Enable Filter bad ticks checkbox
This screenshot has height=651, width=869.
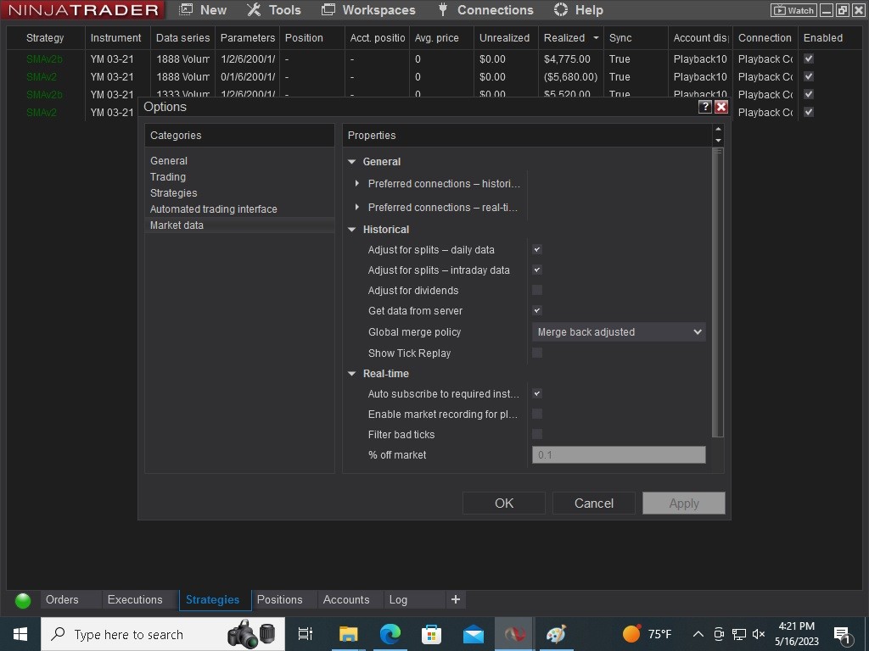[x=537, y=434]
